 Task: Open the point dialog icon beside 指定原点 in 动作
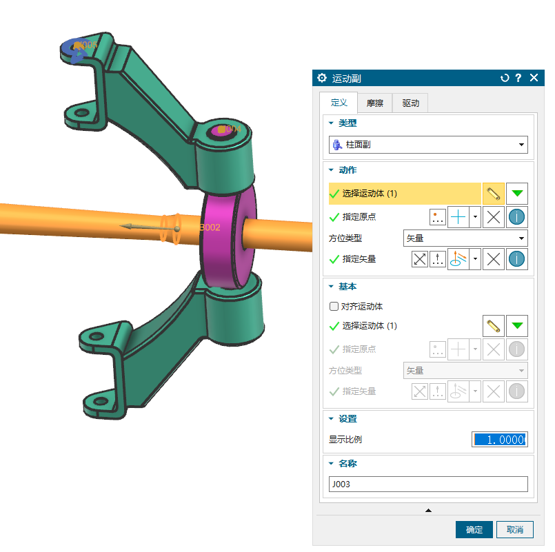(x=437, y=218)
